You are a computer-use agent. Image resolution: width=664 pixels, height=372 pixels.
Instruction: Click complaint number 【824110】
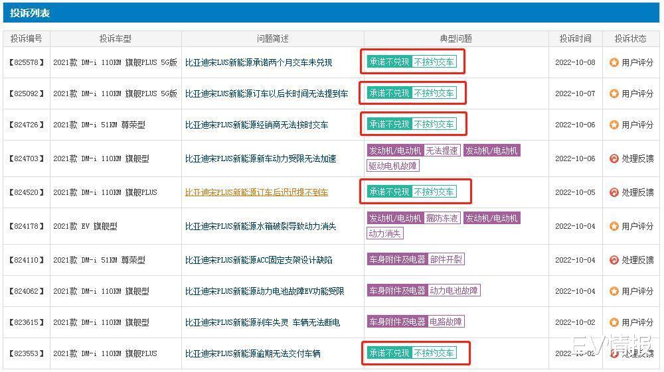pos(27,260)
